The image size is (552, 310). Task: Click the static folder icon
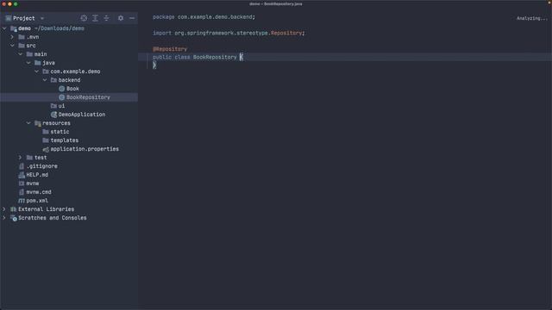click(x=46, y=132)
